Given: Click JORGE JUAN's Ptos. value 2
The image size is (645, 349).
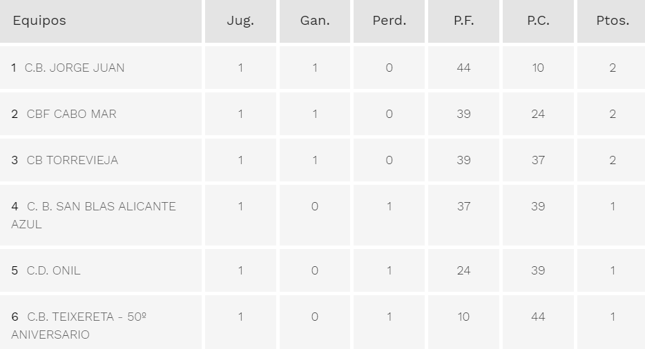Looking at the screenshot, I should coord(613,68).
